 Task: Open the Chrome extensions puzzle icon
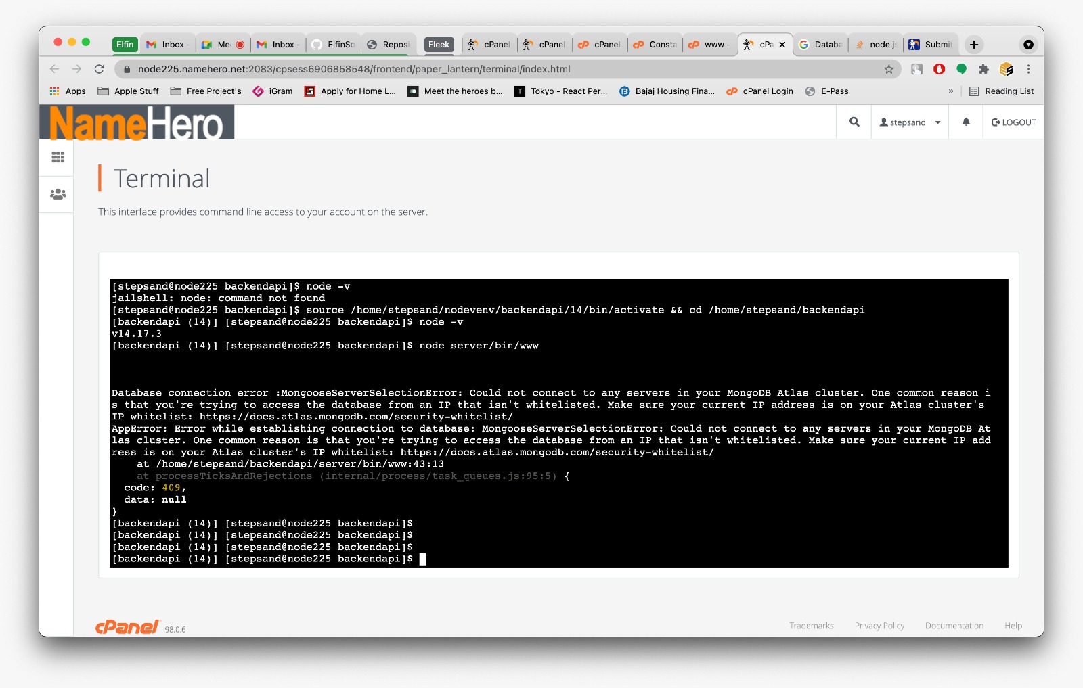[x=983, y=69]
